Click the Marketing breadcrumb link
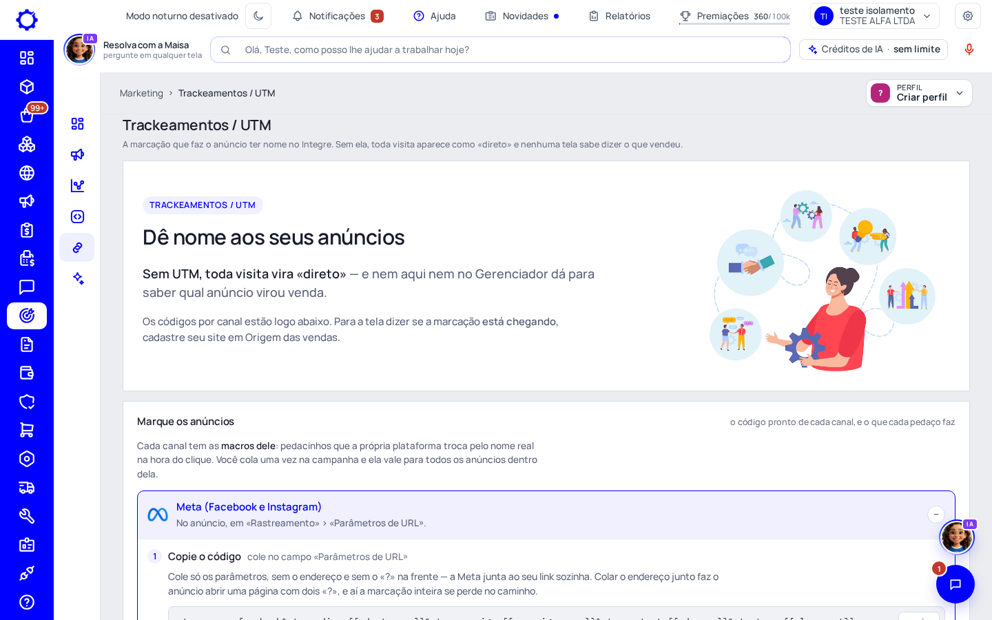The image size is (992, 620). [x=141, y=93]
